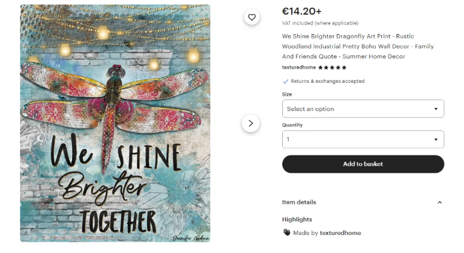Open texturedhome shop link under title
This screenshot has height=253, width=464.
[299, 67]
